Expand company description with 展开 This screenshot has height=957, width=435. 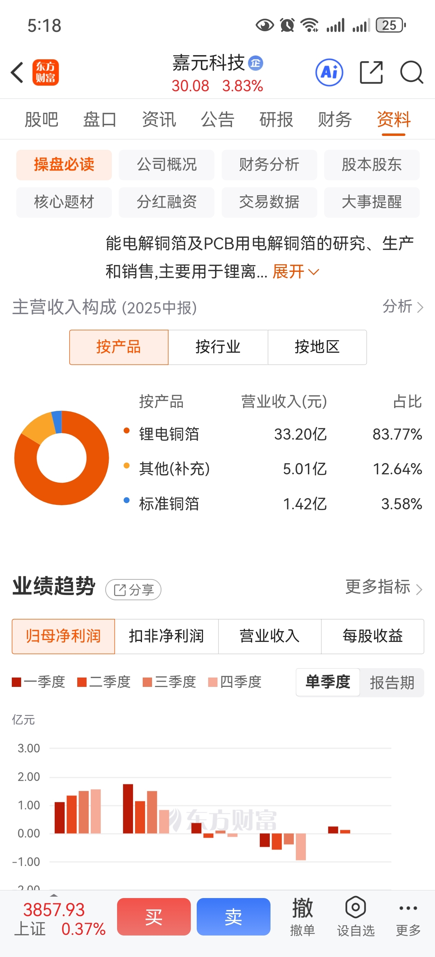point(295,271)
